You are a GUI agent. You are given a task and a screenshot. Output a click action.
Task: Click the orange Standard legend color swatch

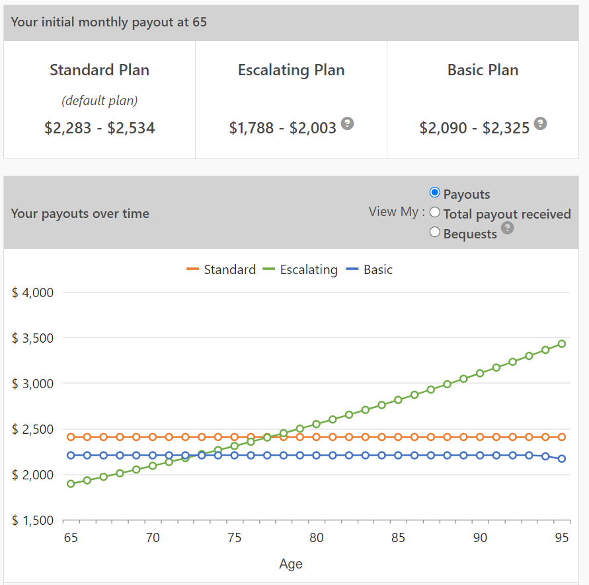pyautogui.click(x=192, y=269)
